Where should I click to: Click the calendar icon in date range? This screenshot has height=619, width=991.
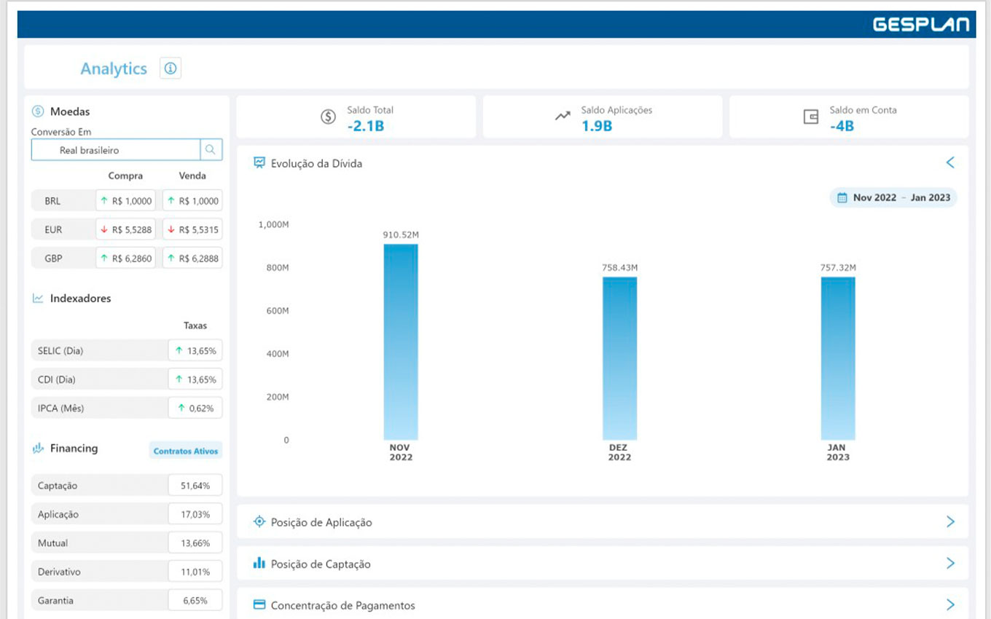tap(842, 197)
